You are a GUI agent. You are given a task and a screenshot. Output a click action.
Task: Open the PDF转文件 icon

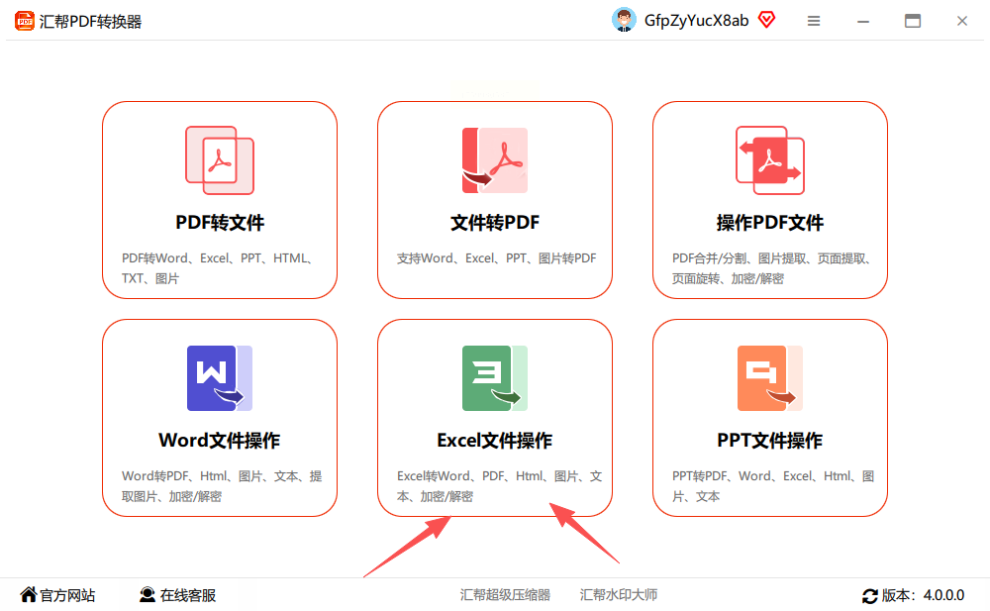(x=220, y=159)
